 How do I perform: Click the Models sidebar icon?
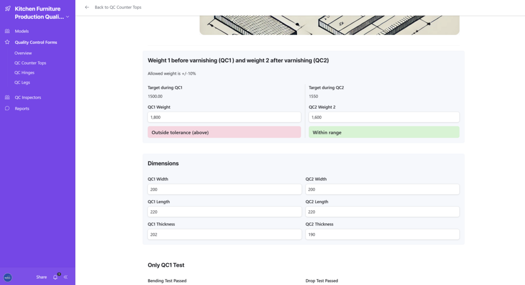tap(7, 31)
